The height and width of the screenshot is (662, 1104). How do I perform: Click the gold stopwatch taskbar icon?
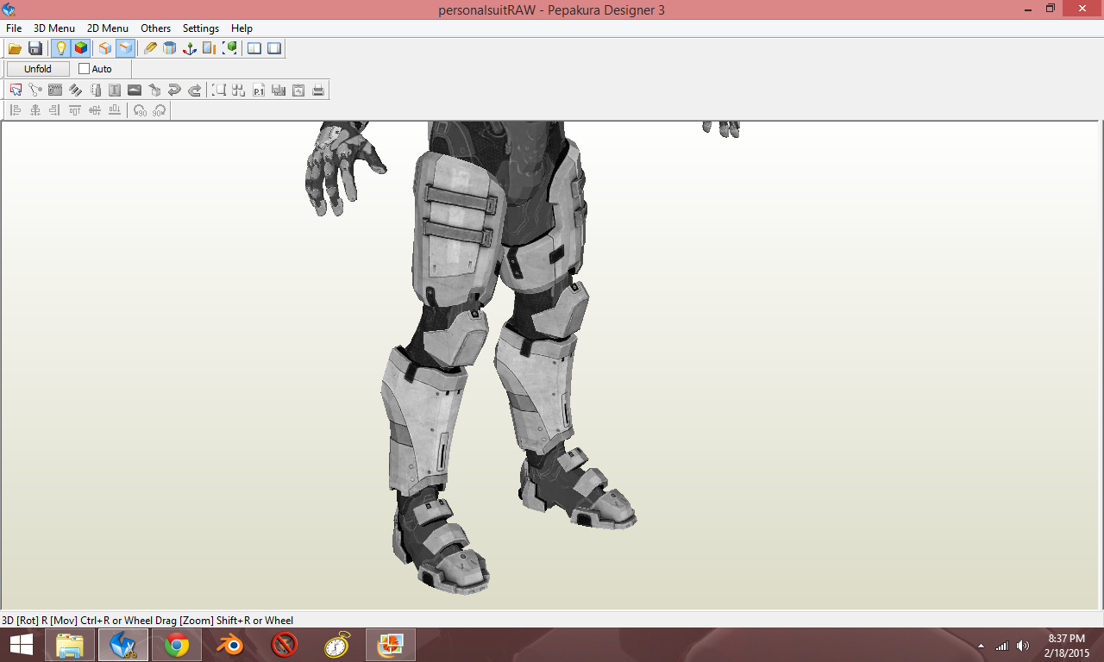pyautogui.click(x=338, y=645)
